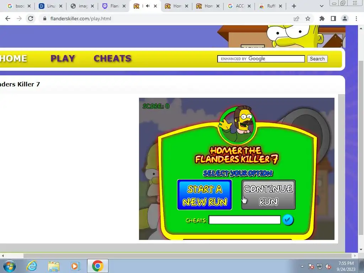Viewport: 364px width, 273px height.
Task: Reload the flanderskiller page
Action: point(31,18)
